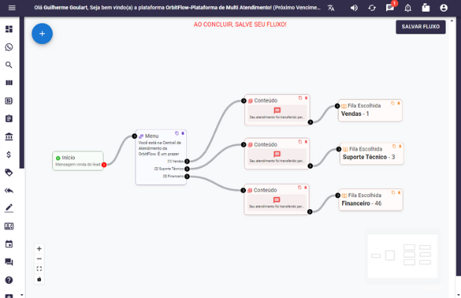Viewport: 461px width, 298px height.
Task: Click the Financeiro option output handle in Menu
Action: [187, 176]
